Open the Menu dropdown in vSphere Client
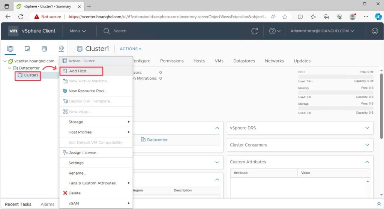The image size is (384, 209). pos(78,31)
